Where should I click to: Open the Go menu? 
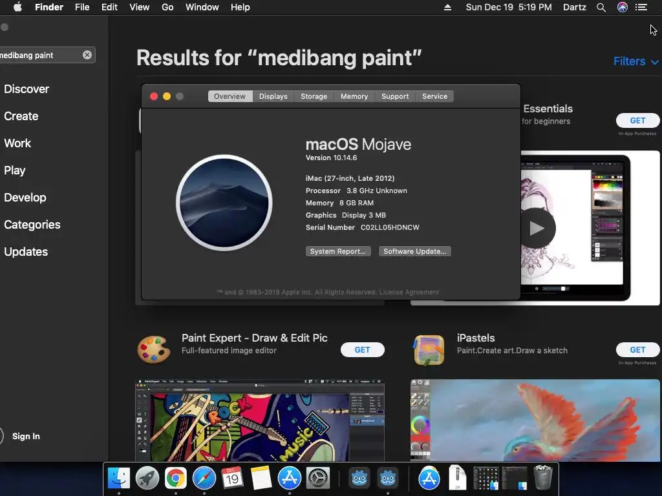(x=167, y=7)
